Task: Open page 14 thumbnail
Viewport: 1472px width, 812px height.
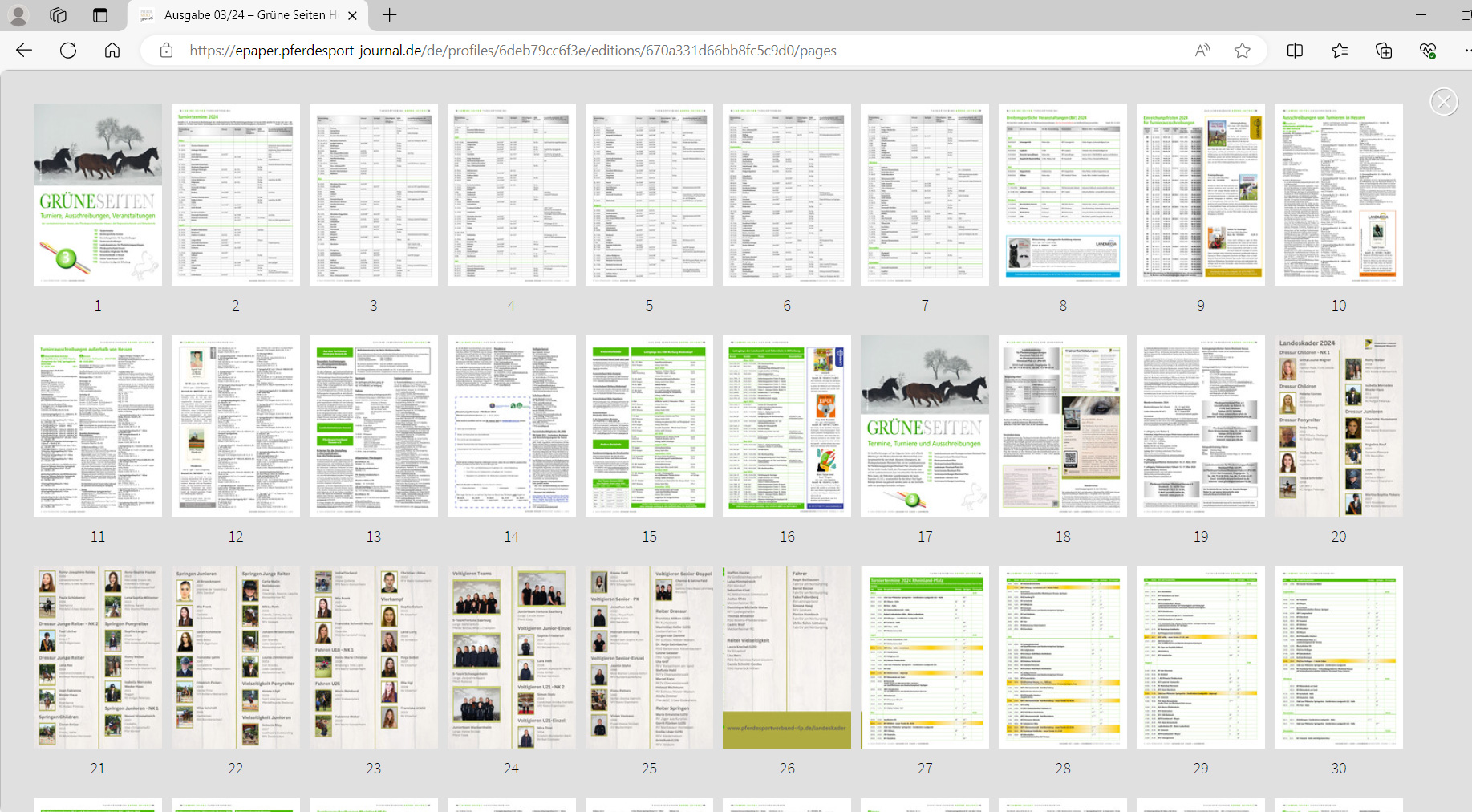Action: click(x=512, y=426)
